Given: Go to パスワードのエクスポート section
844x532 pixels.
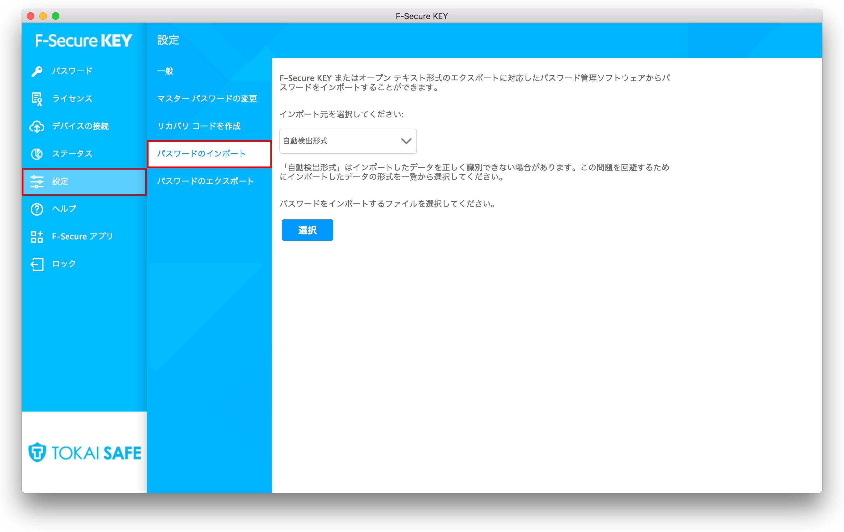Looking at the screenshot, I should pos(205,182).
